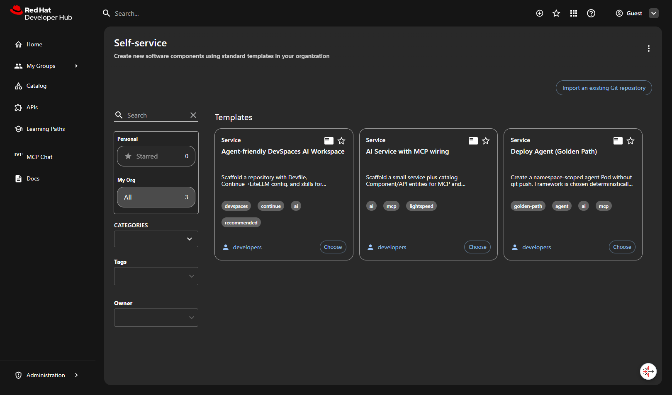Click the golden-path tag chip
Image resolution: width=672 pixels, height=395 pixels.
528,206
